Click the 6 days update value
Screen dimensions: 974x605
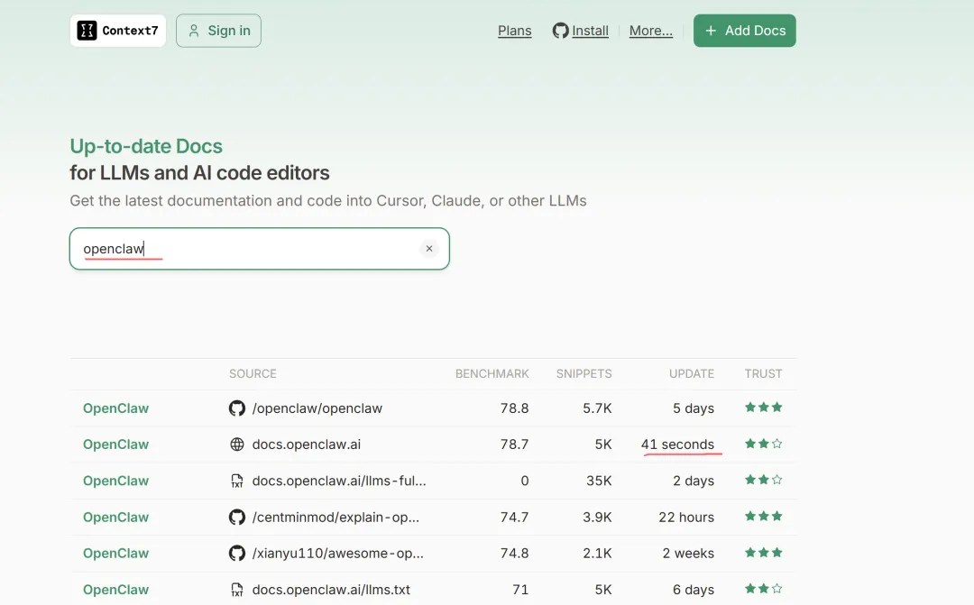pos(694,590)
